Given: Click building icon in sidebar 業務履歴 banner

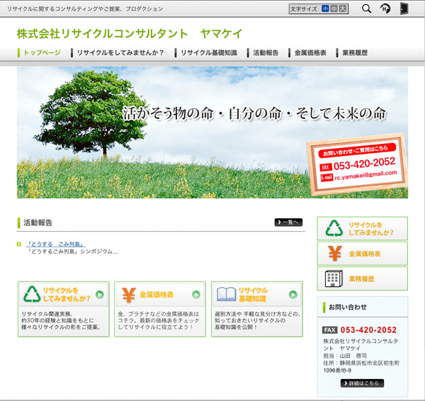Looking at the screenshot, I should point(334,278).
